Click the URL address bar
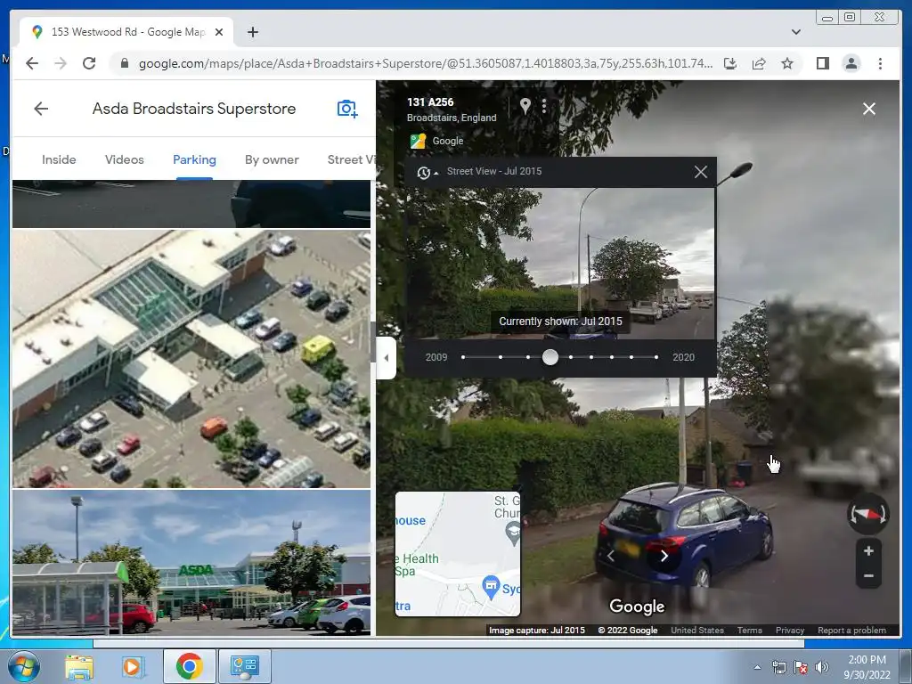 425,63
